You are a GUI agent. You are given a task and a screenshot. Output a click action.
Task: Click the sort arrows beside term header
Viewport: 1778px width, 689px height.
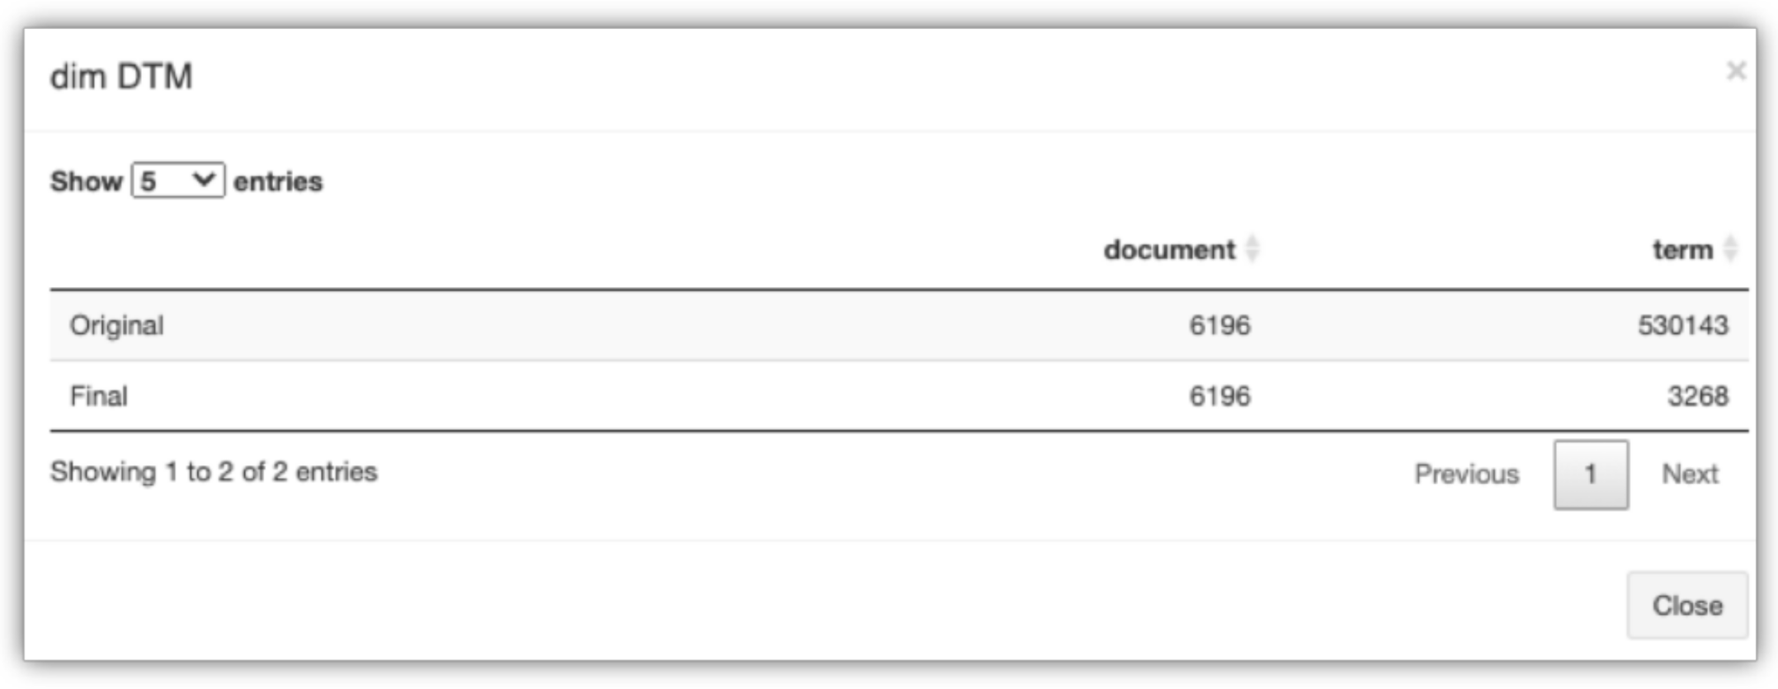coord(1730,248)
